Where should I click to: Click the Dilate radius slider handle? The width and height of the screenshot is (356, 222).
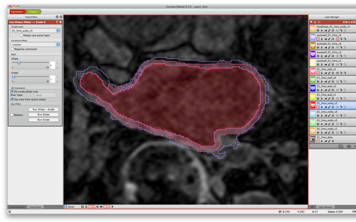tap(19, 63)
